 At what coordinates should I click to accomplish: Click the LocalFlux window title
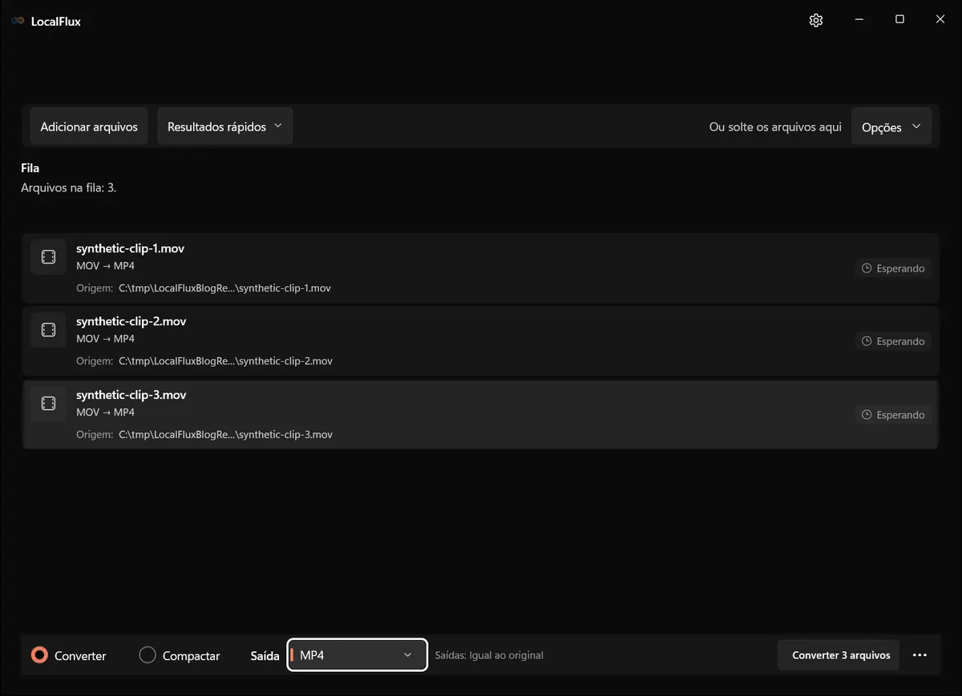tap(56, 21)
